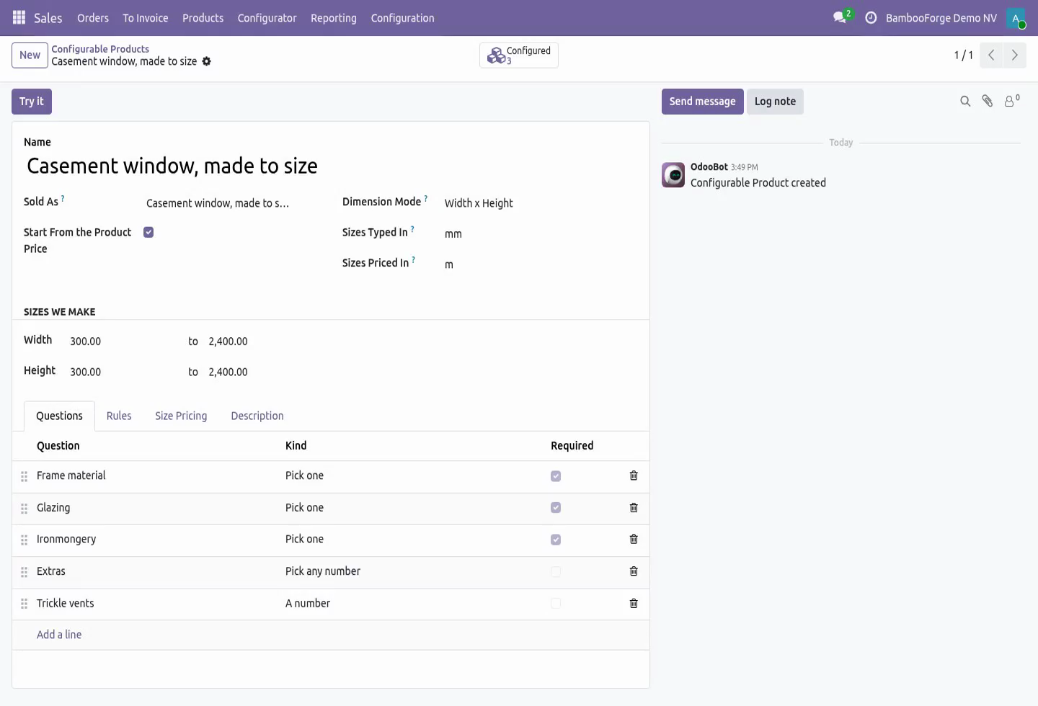The width and height of the screenshot is (1038, 706).
Task: Open the apps grid menu icon
Action: (19, 18)
